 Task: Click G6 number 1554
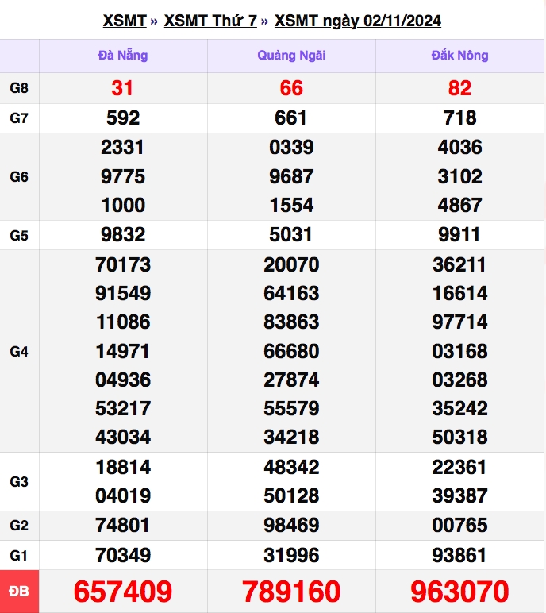[x=291, y=205]
